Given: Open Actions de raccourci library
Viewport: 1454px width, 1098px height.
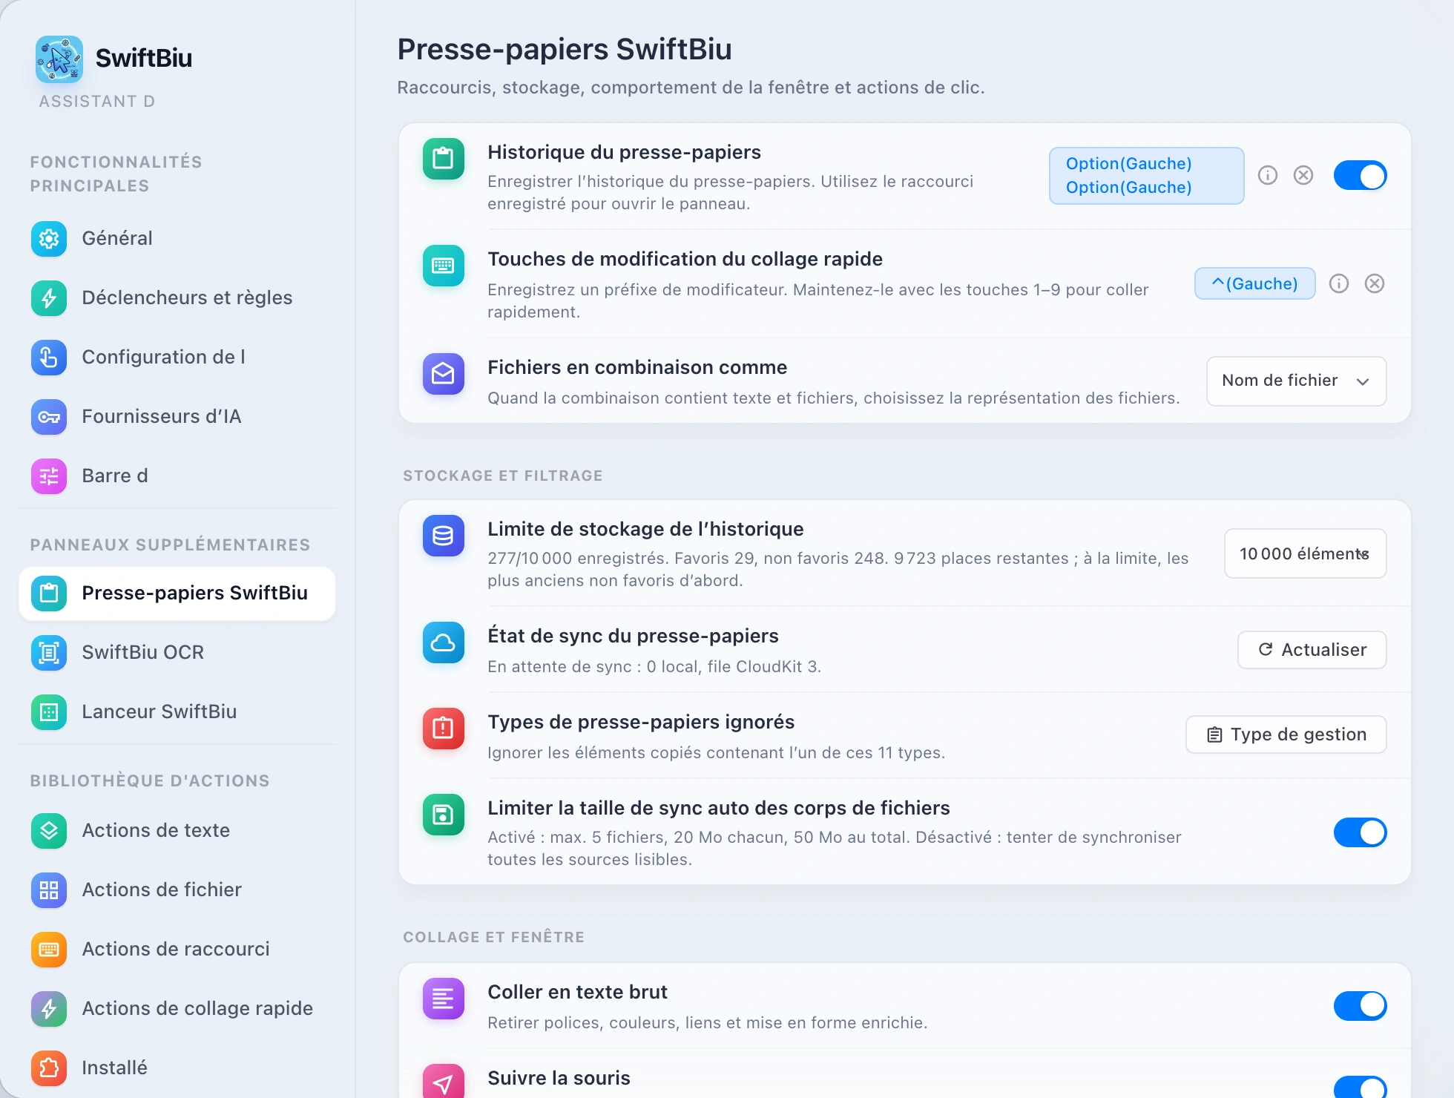Looking at the screenshot, I should tap(177, 950).
